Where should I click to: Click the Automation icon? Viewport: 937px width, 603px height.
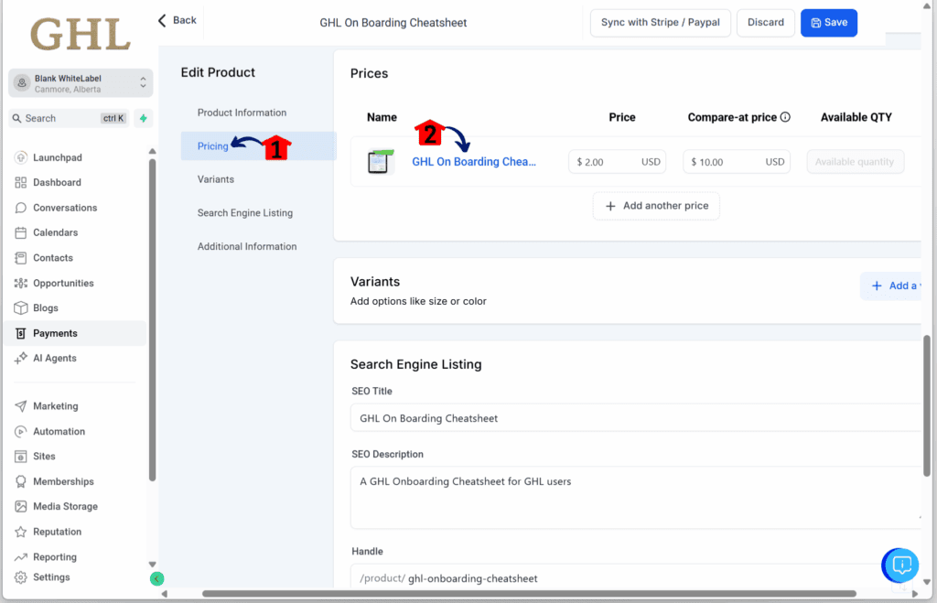coord(21,431)
